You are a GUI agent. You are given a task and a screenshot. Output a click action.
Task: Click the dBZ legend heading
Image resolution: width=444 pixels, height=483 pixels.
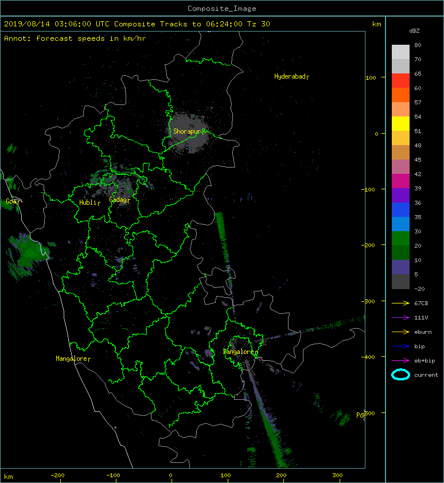tap(414, 31)
